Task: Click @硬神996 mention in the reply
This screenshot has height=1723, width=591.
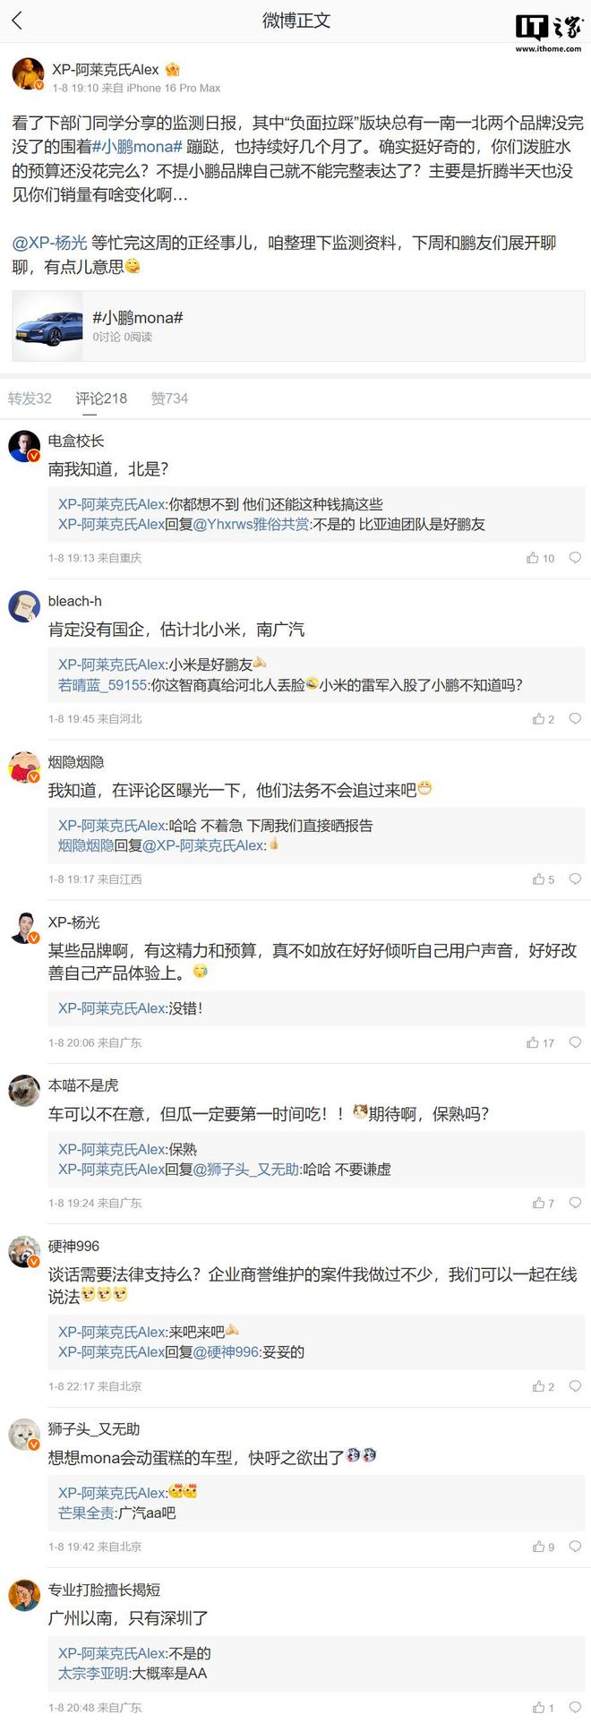Action: pyautogui.click(x=226, y=1352)
